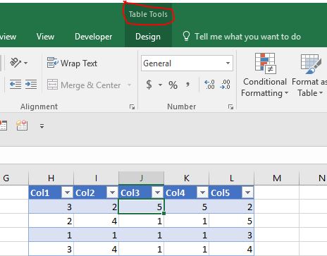
Task: Open the General number format dropdown
Action: tap(228, 63)
